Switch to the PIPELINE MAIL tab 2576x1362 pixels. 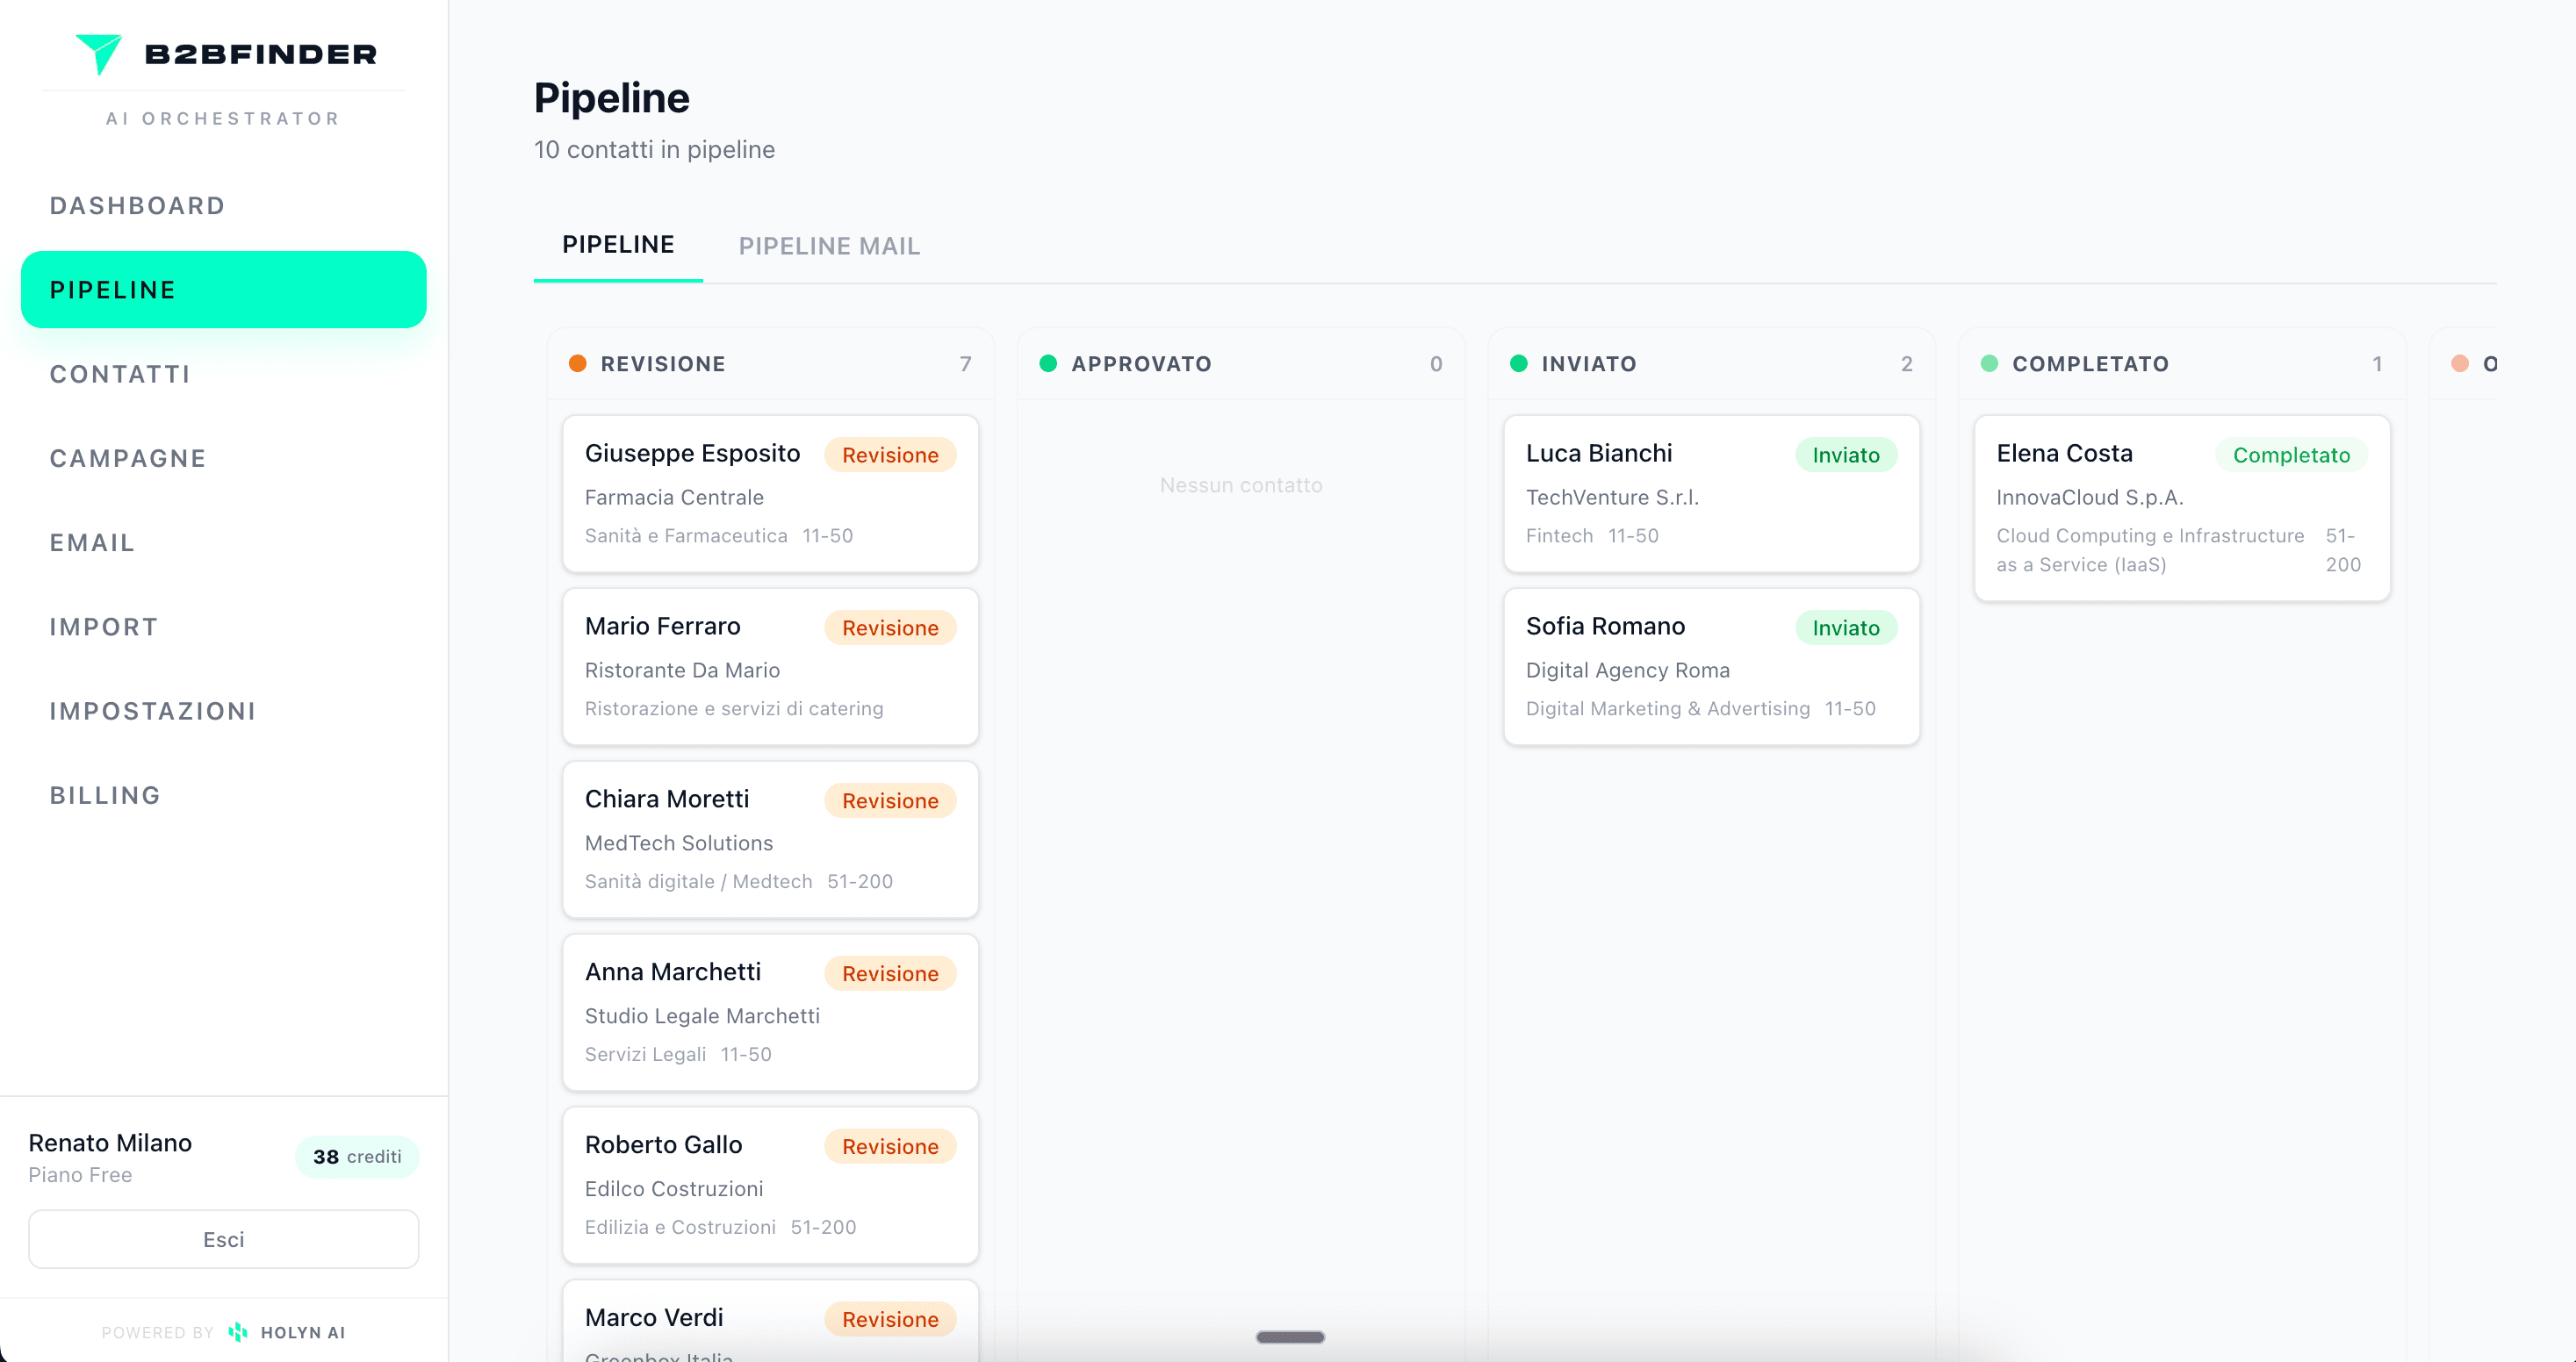pyautogui.click(x=829, y=246)
